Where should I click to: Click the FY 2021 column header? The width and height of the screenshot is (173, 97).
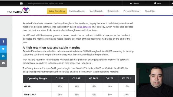point(127,78)
